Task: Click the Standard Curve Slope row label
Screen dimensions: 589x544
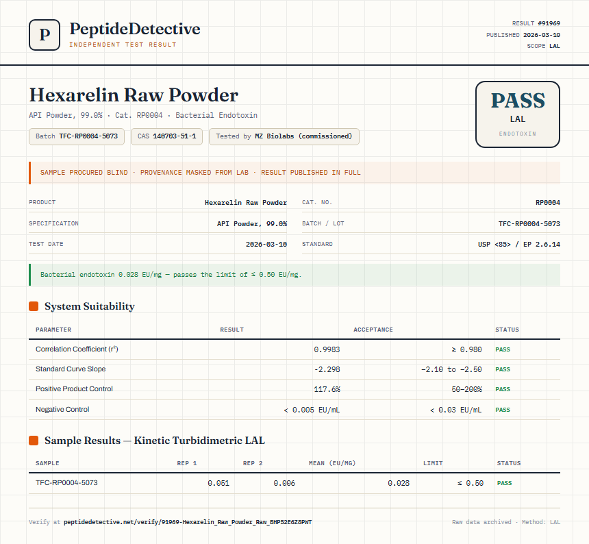Action: [71, 369]
